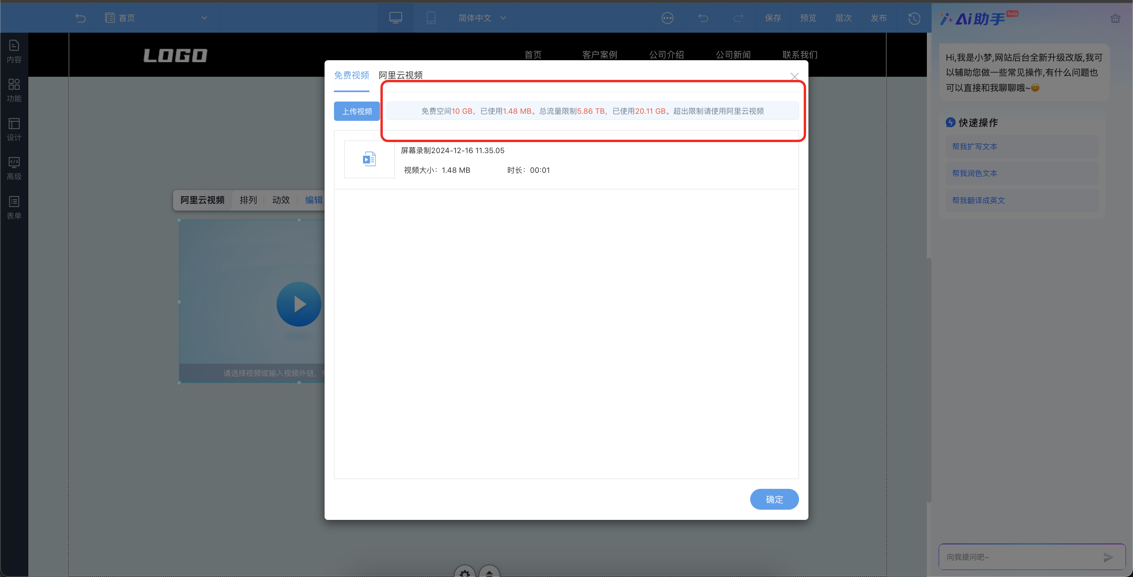This screenshot has width=1133, height=577.
Task: Open the 表单 forms panel
Action: [14, 207]
